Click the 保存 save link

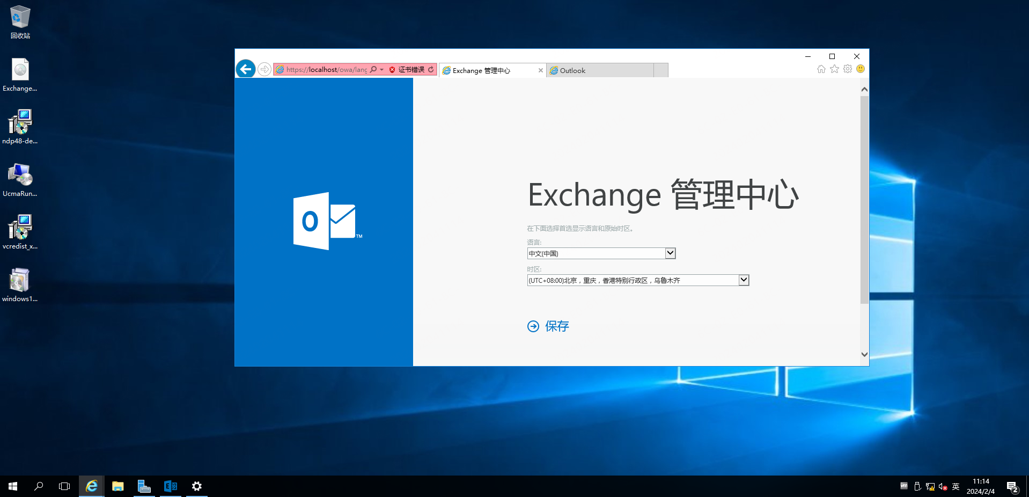click(556, 326)
